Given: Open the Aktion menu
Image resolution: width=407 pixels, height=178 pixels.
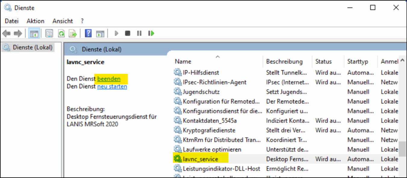Looking at the screenshot, I should pyautogui.click(x=35, y=21).
